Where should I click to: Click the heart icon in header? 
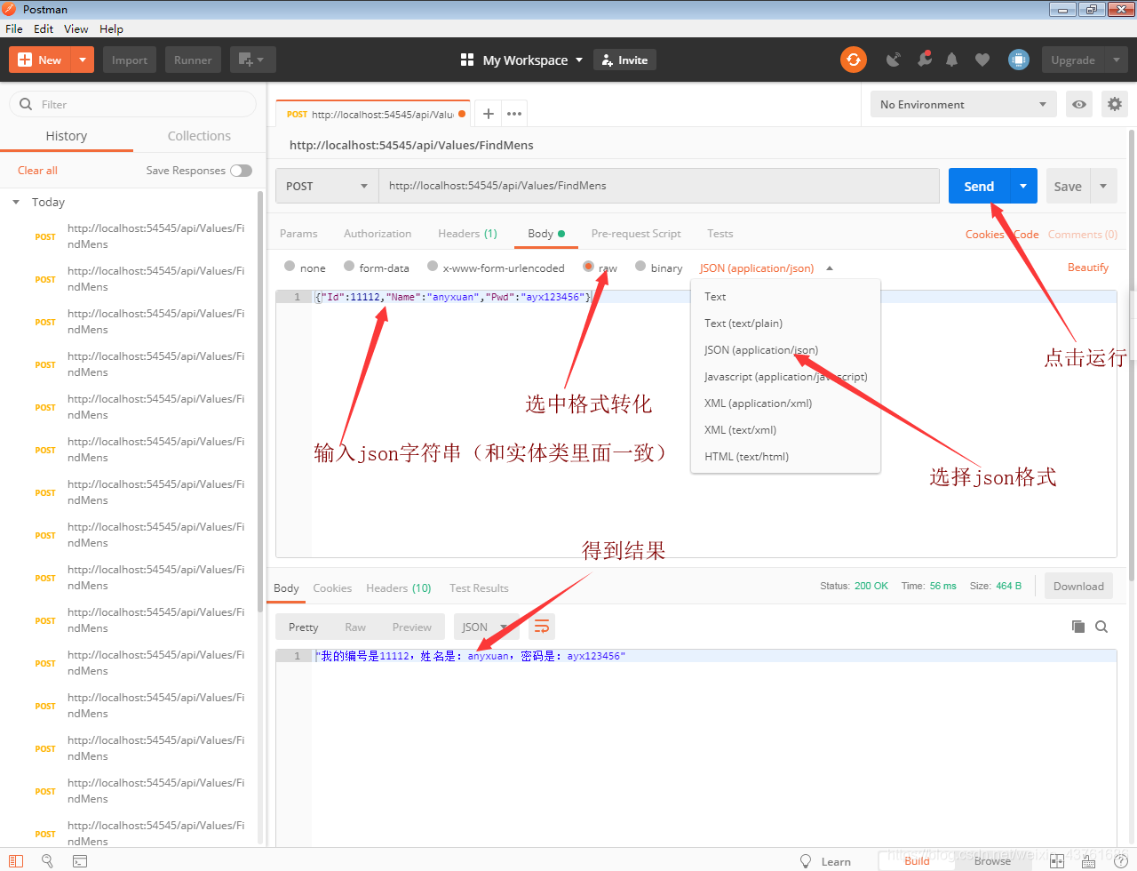point(982,60)
